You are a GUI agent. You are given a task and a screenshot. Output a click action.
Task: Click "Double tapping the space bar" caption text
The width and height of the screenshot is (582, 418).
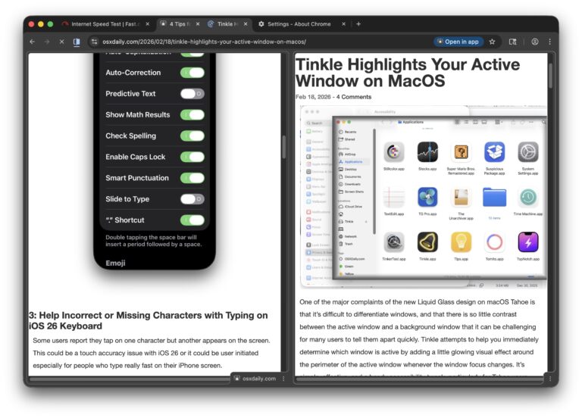(154, 241)
